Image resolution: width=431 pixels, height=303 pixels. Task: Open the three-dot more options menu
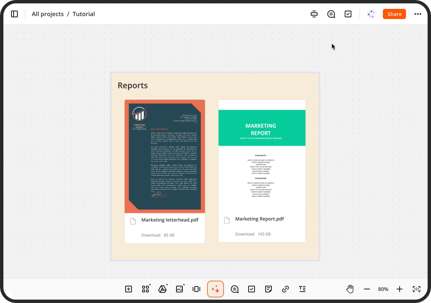417,14
